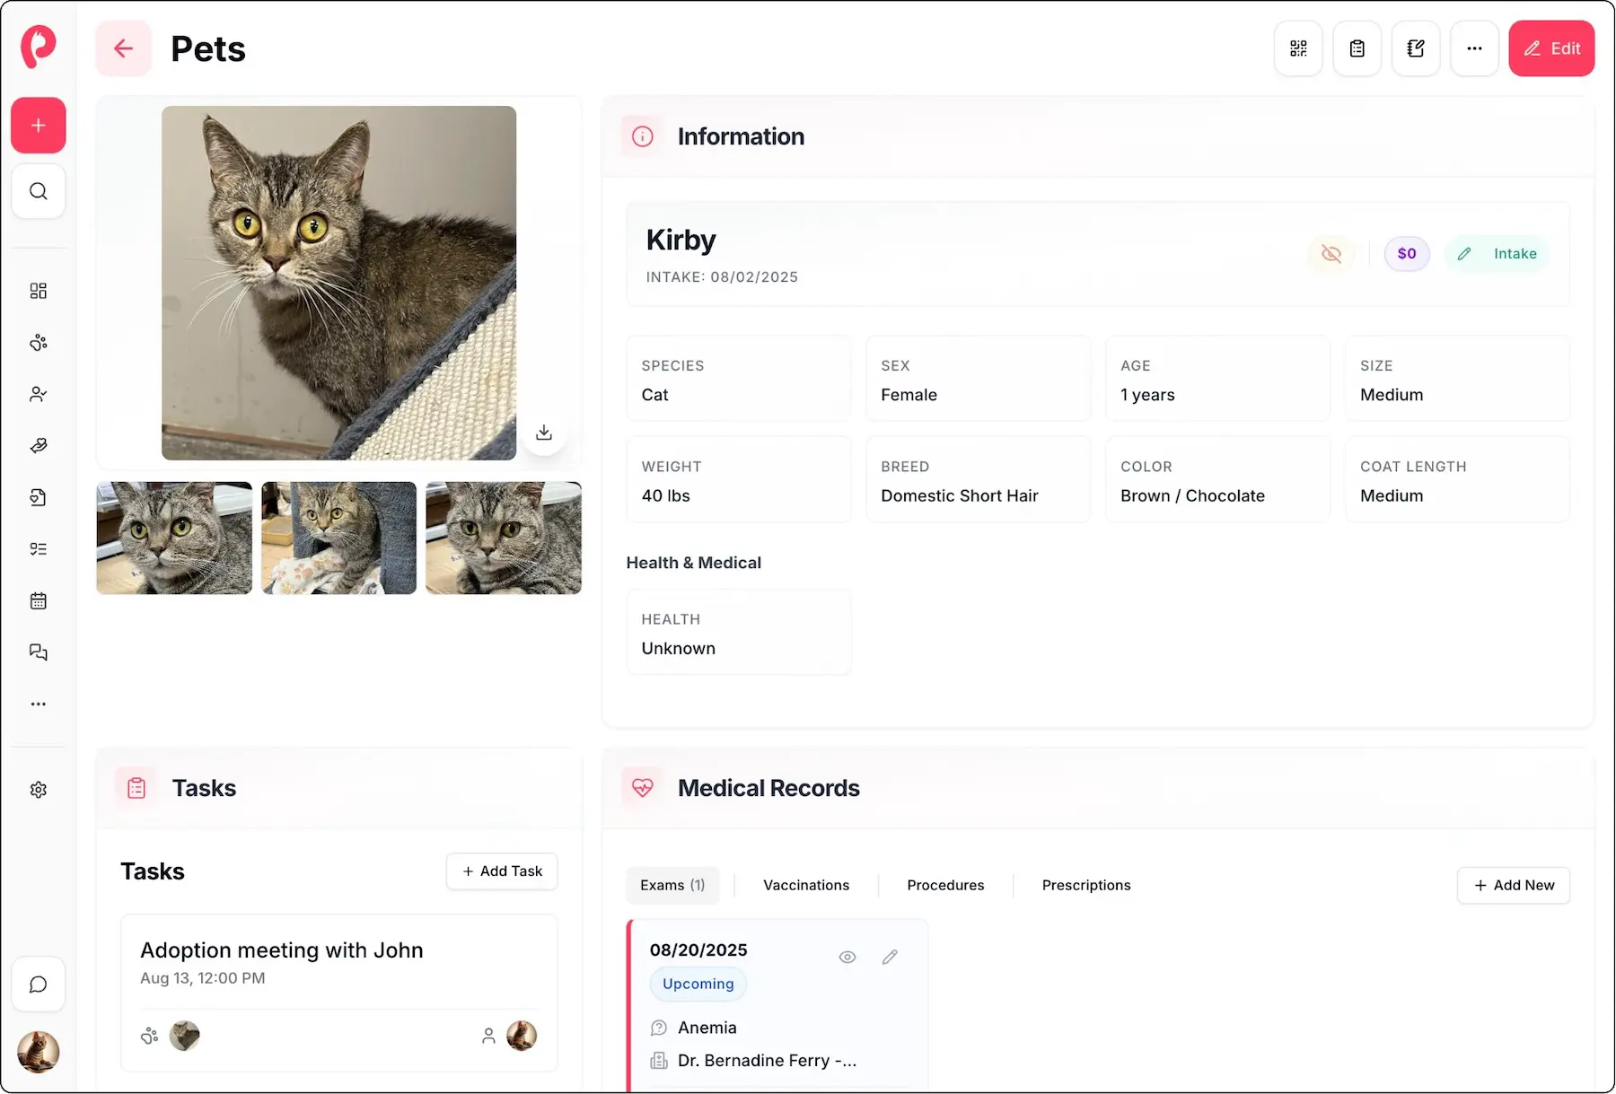Open the search icon in sidebar
The width and height of the screenshot is (1616, 1094).
tap(38, 191)
